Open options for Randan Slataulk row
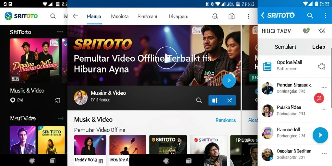Viewport: 332px width, 166px height. [324, 88]
